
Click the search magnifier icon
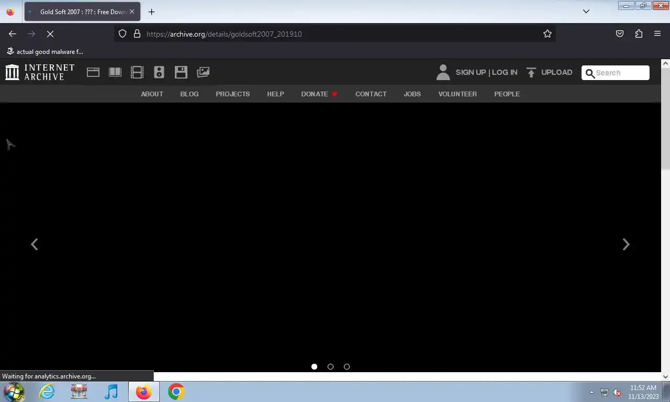(x=590, y=73)
